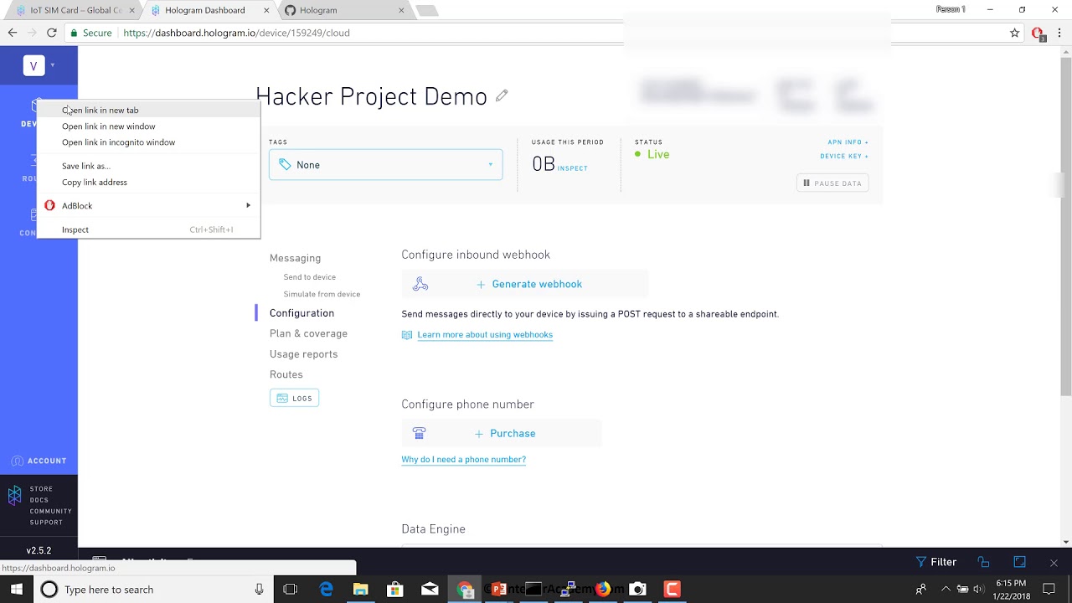Viewport: 1072px width, 603px height.
Task: Click the Filter button in bottom bar
Action: point(936,562)
